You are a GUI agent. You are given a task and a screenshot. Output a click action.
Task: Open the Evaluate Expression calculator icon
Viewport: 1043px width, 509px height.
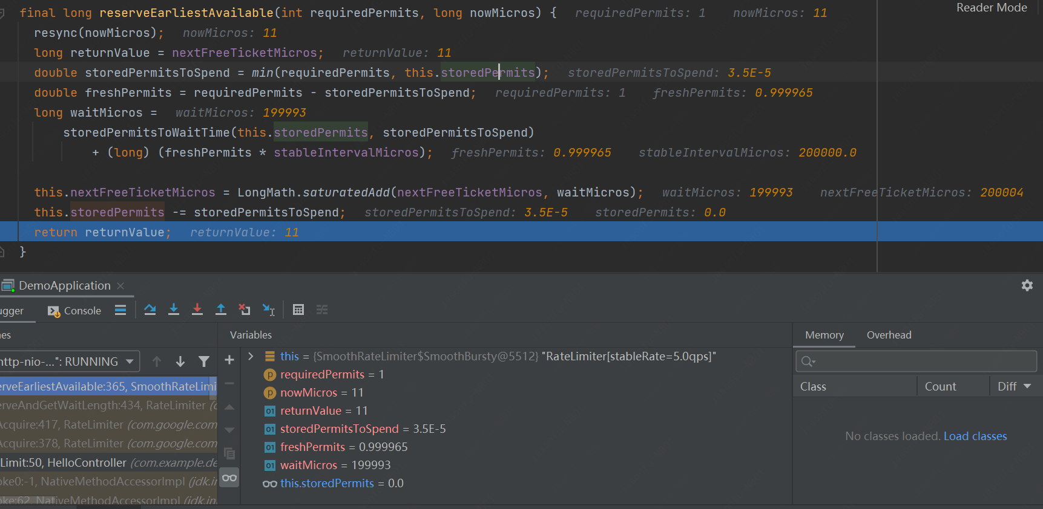coord(298,310)
